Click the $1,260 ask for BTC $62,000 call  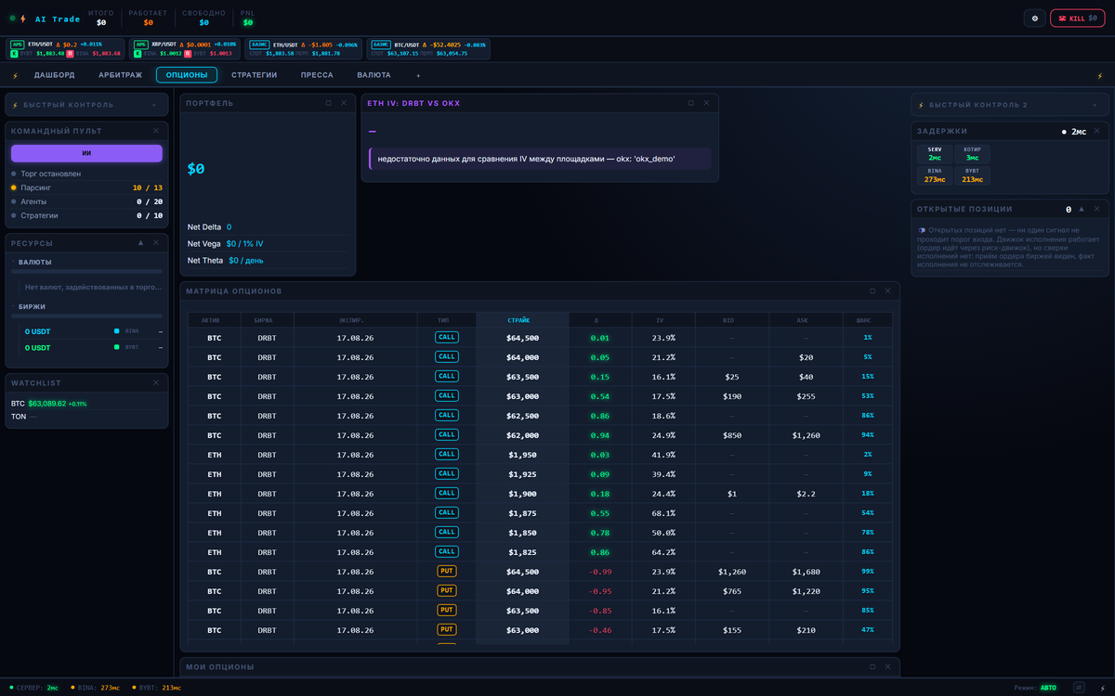click(x=806, y=435)
